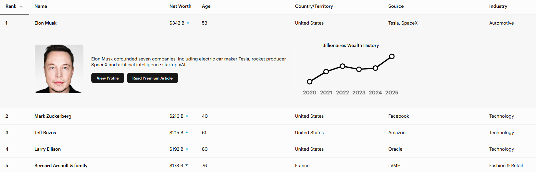Click the down arrow beside $178 B

coord(187,166)
